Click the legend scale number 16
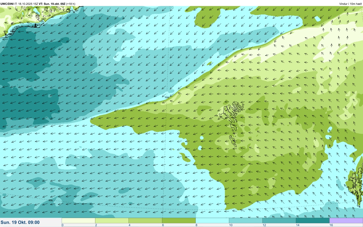363x227 pixels. pos(331,225)
